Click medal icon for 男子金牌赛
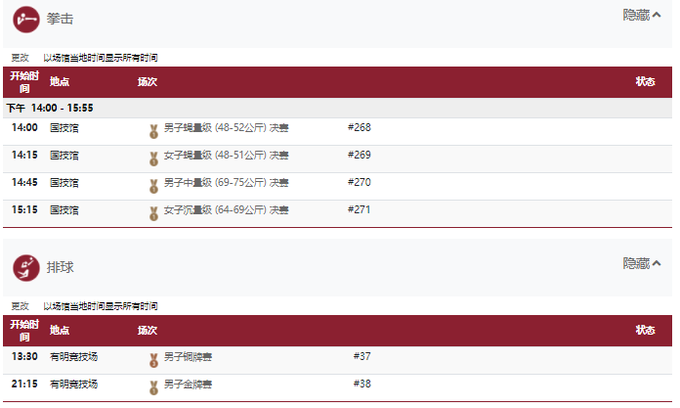Image resolution: width=680 pixels, height=408 pixels. pyautogui.click(x=153, y=387)
